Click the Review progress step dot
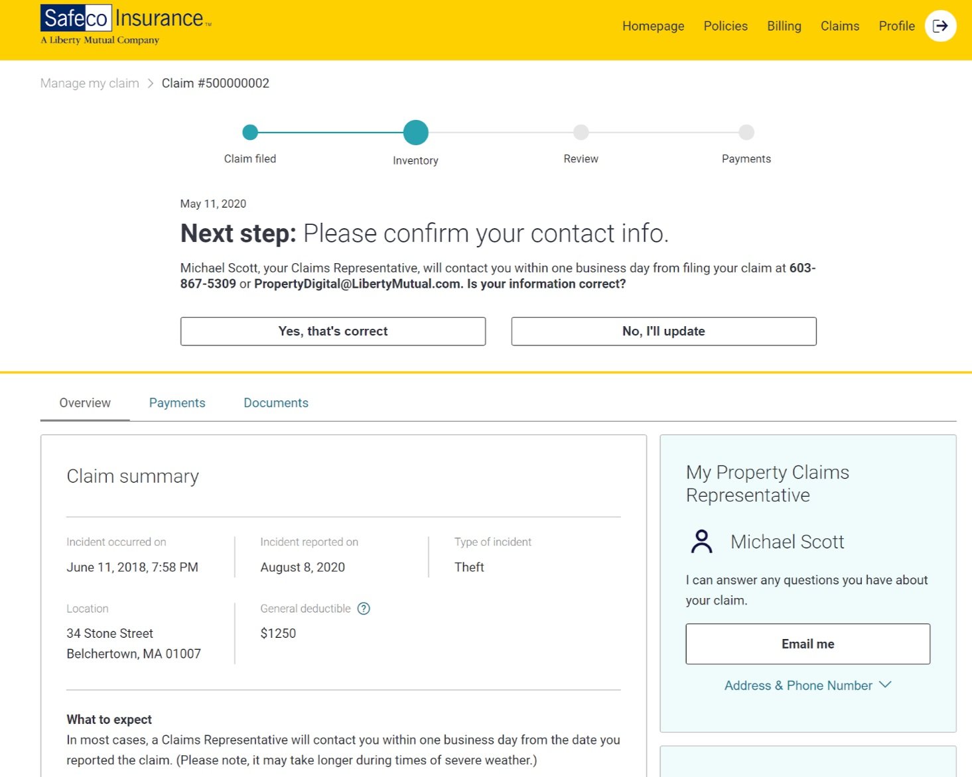Screen dimensions: 972x777 tap(581, 133)
